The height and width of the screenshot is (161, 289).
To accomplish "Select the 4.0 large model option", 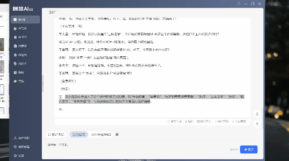I will coord(101,134).
